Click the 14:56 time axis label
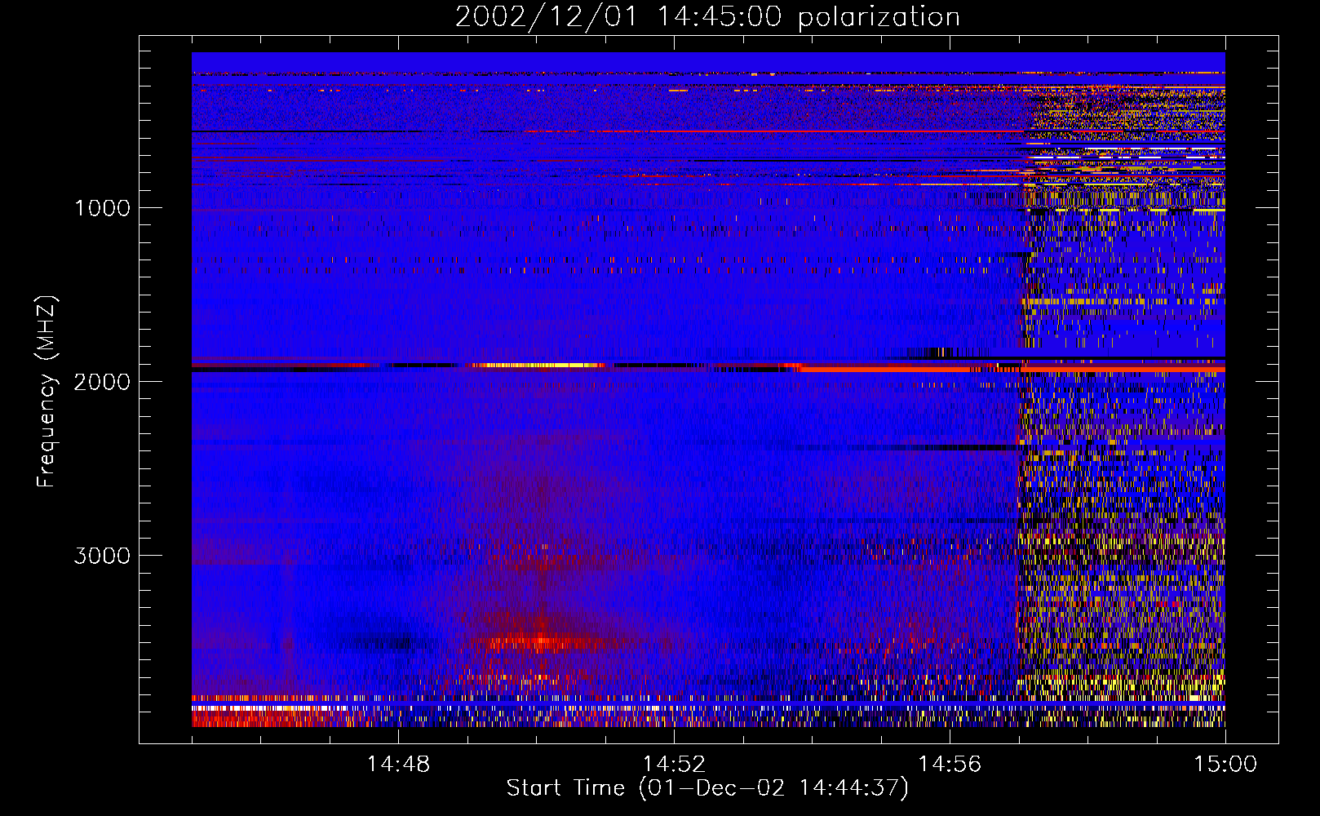Image resolution: width=1320 pixels, height=816 pixels. coord(950,765)
